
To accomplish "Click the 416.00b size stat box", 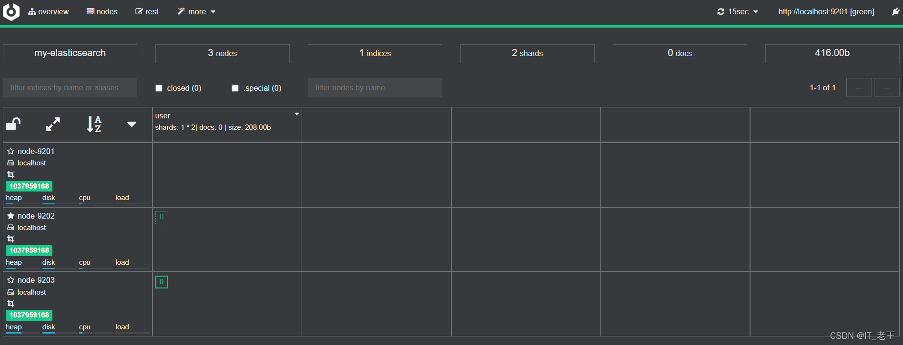I will click(832, 53).
